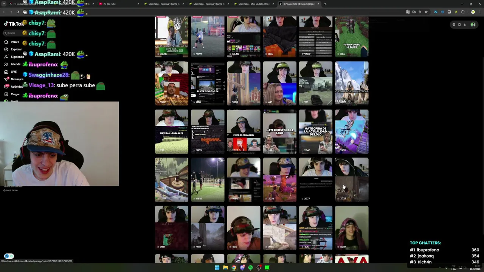Open Spotify from the taskbar

point(250,267)
